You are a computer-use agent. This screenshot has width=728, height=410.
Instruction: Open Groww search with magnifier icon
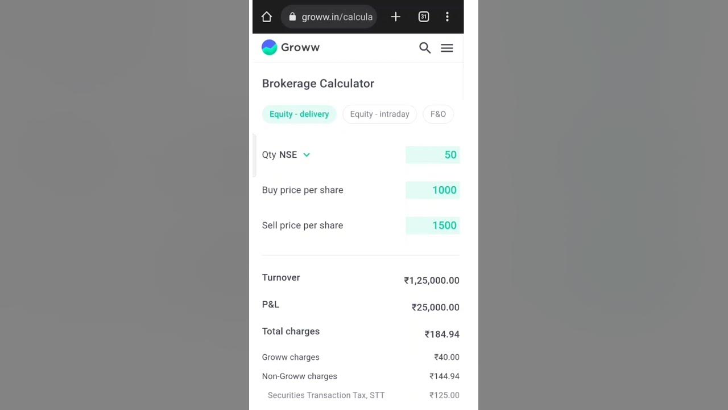coord(425,48)
